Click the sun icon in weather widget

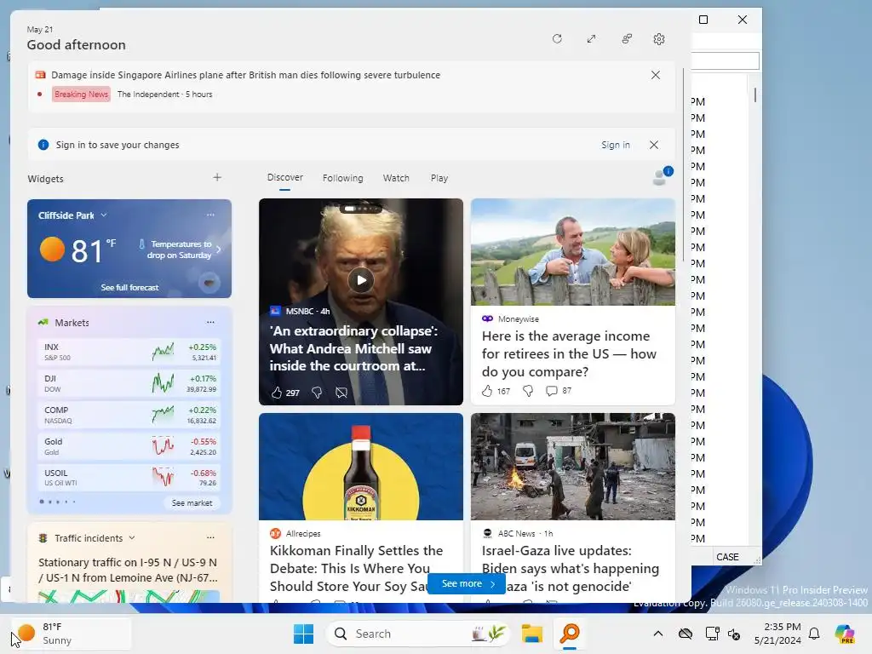click(52, 250)
